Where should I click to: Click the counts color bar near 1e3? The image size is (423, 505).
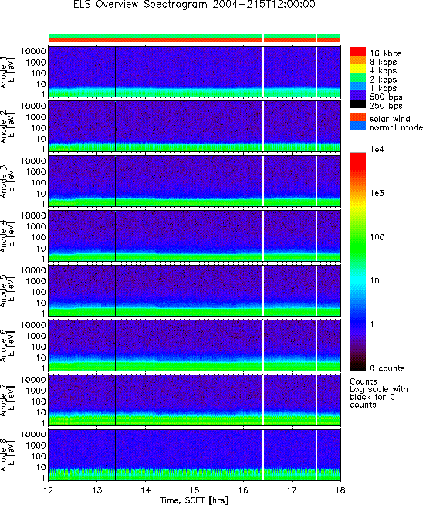coord(358,193)
